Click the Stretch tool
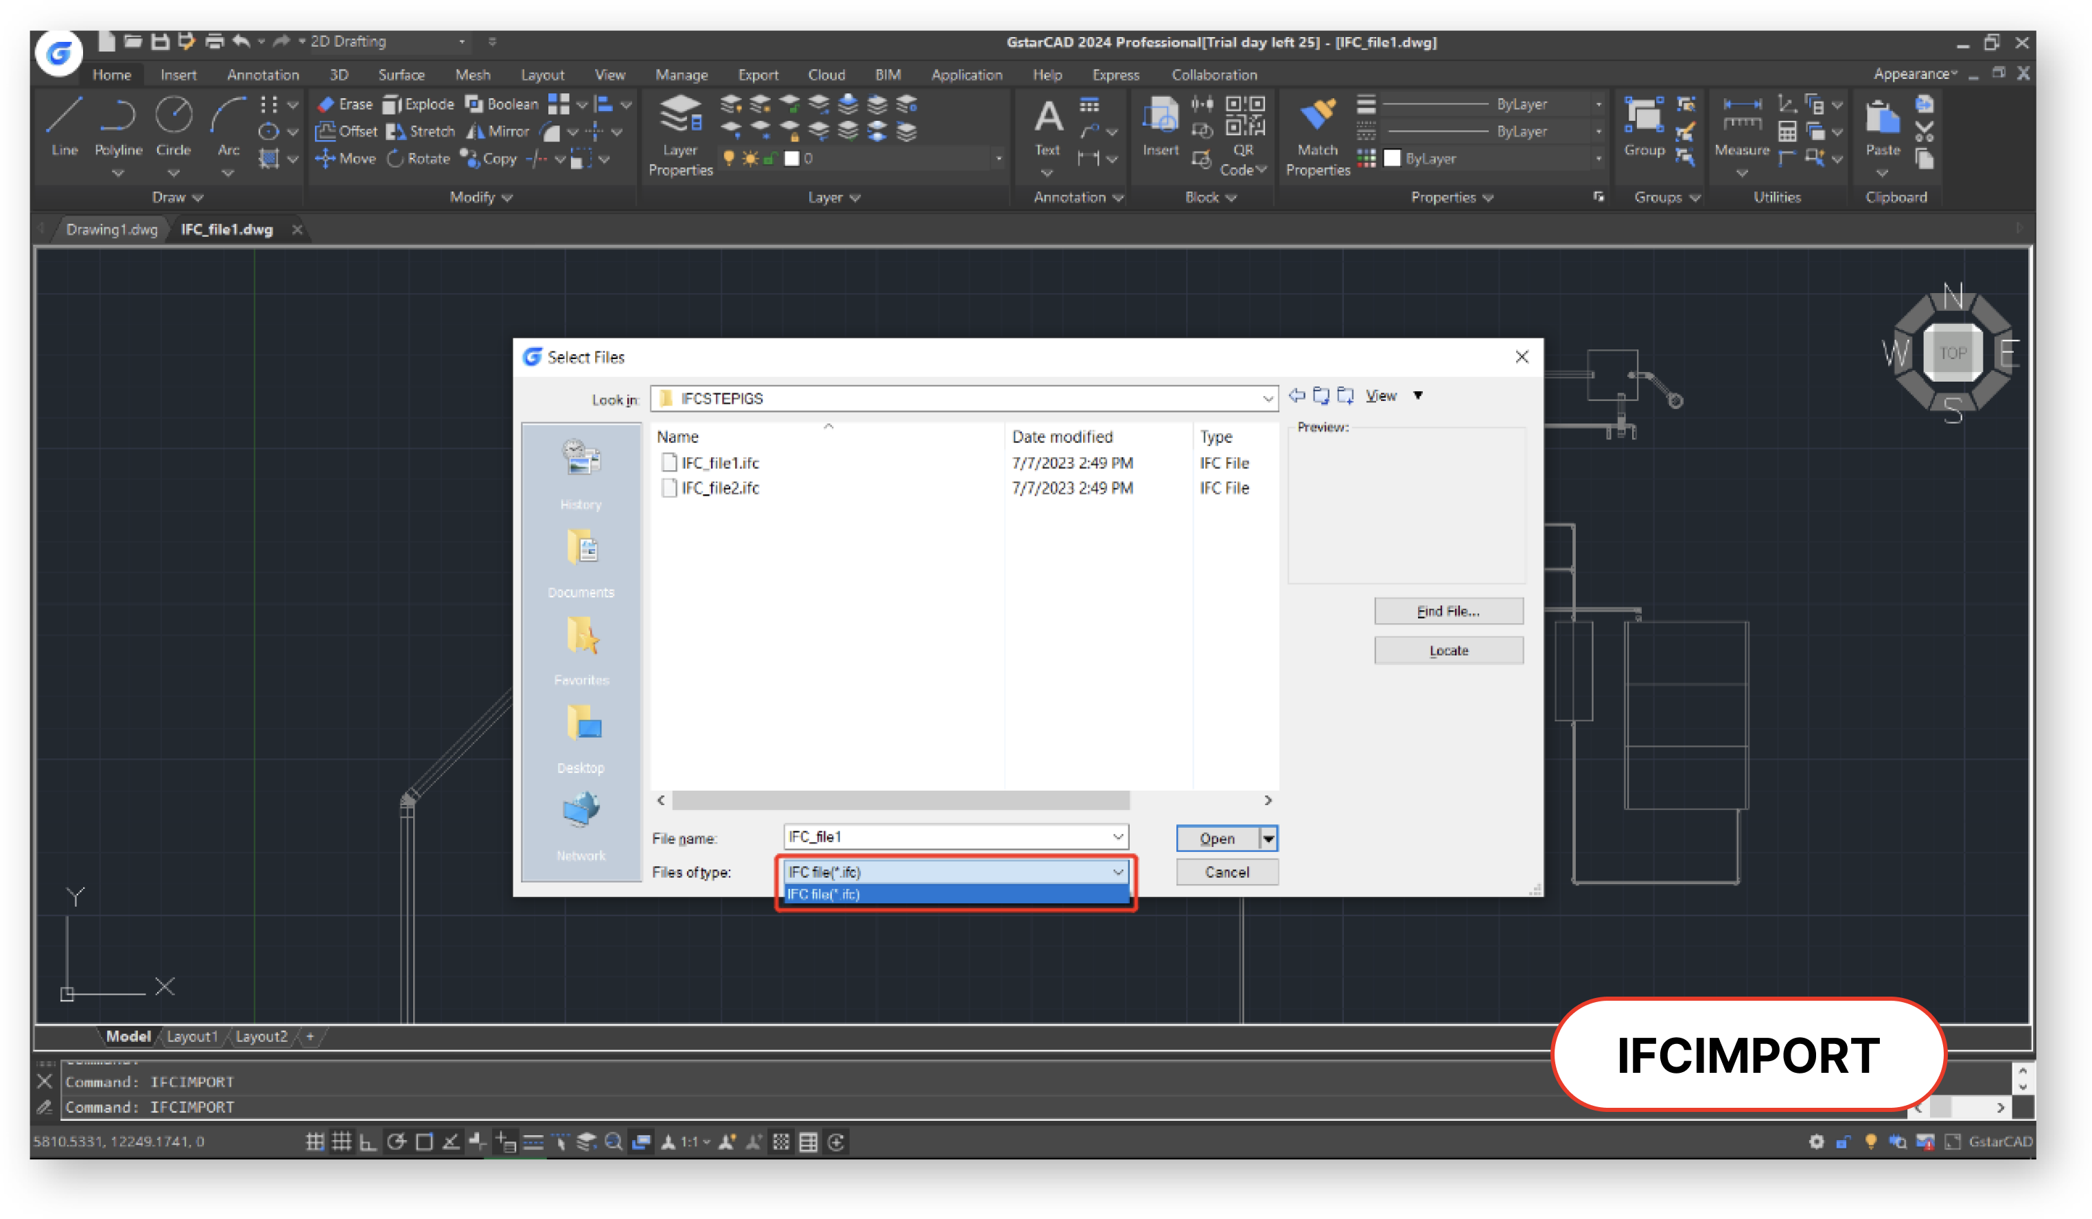The image size is (2092, 1219). 421,131
